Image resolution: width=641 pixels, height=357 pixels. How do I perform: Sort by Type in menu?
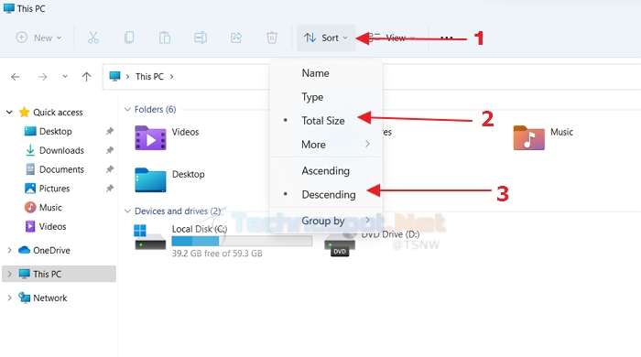(326, 97)
